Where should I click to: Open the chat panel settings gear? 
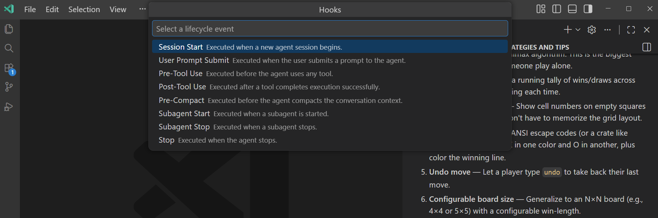point(591,30)
